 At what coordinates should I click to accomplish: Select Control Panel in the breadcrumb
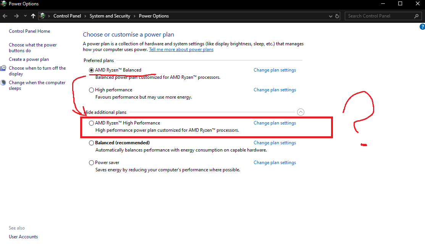[67, 16]
